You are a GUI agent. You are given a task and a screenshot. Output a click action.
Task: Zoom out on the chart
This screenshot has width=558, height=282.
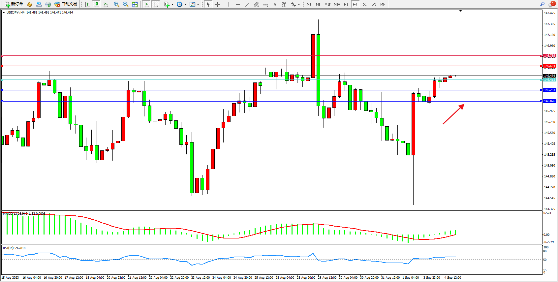point(126,4)
